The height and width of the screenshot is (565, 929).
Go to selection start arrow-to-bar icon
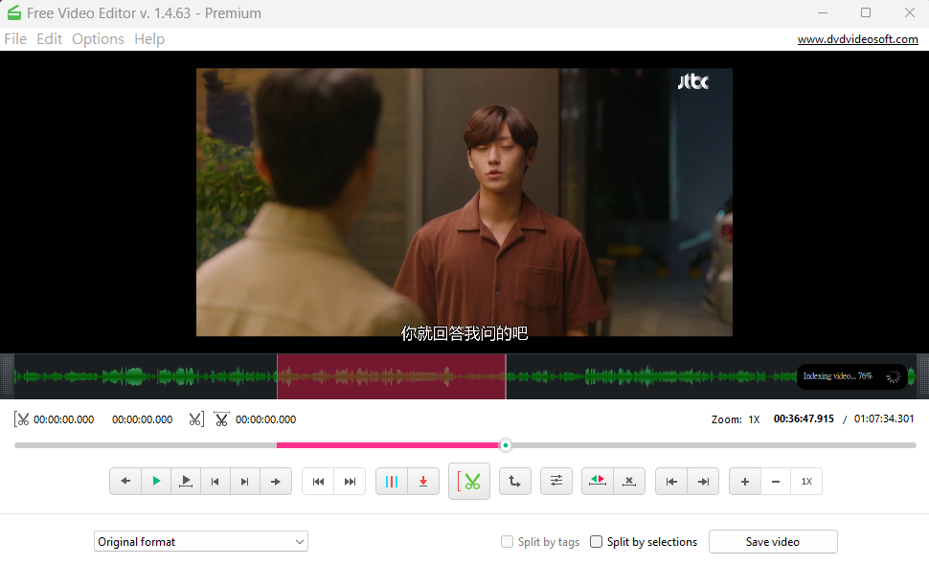671,481
